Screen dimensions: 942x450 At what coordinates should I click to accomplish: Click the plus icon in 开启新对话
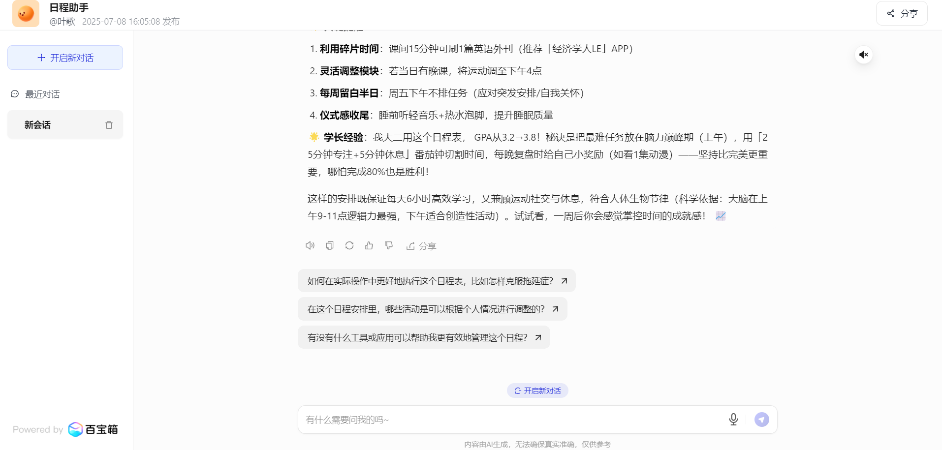(41, 58)
